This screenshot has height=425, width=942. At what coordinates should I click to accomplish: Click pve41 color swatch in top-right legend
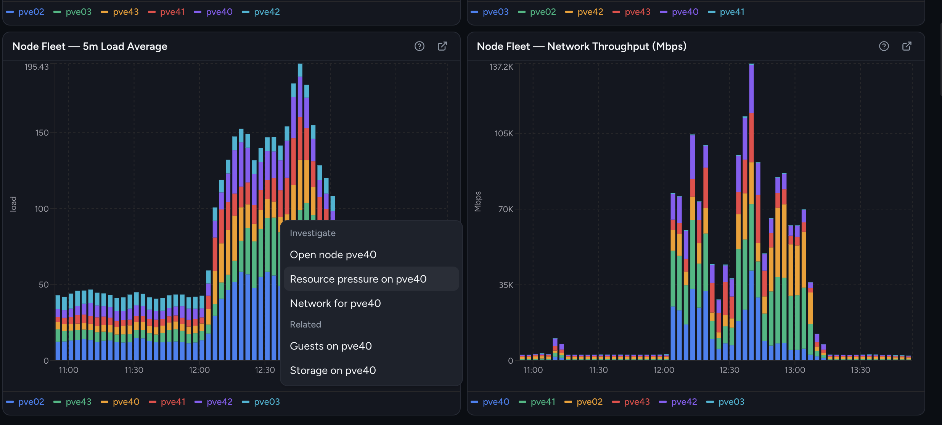pos(712,12)
